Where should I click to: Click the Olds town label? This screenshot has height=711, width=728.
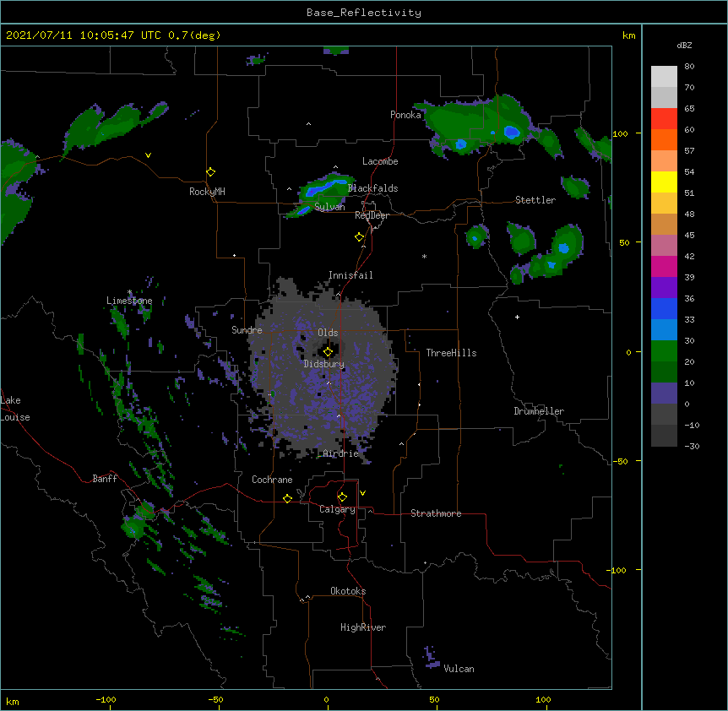pos(328,333)
